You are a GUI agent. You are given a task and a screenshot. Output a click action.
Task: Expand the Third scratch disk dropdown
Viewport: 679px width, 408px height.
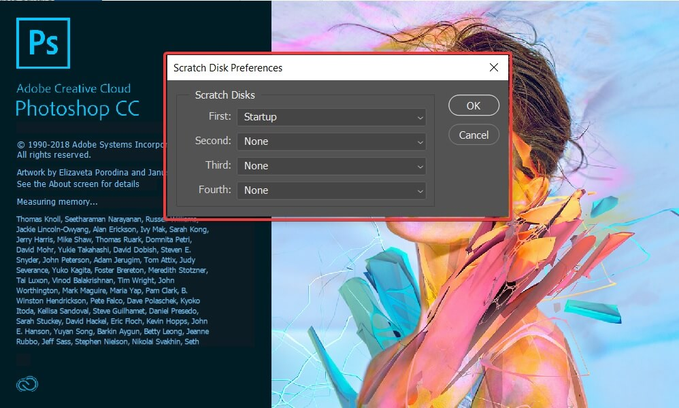tap(331, 165)
